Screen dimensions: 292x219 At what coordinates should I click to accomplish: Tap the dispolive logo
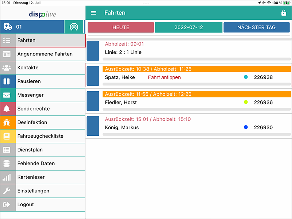(42, 14)
